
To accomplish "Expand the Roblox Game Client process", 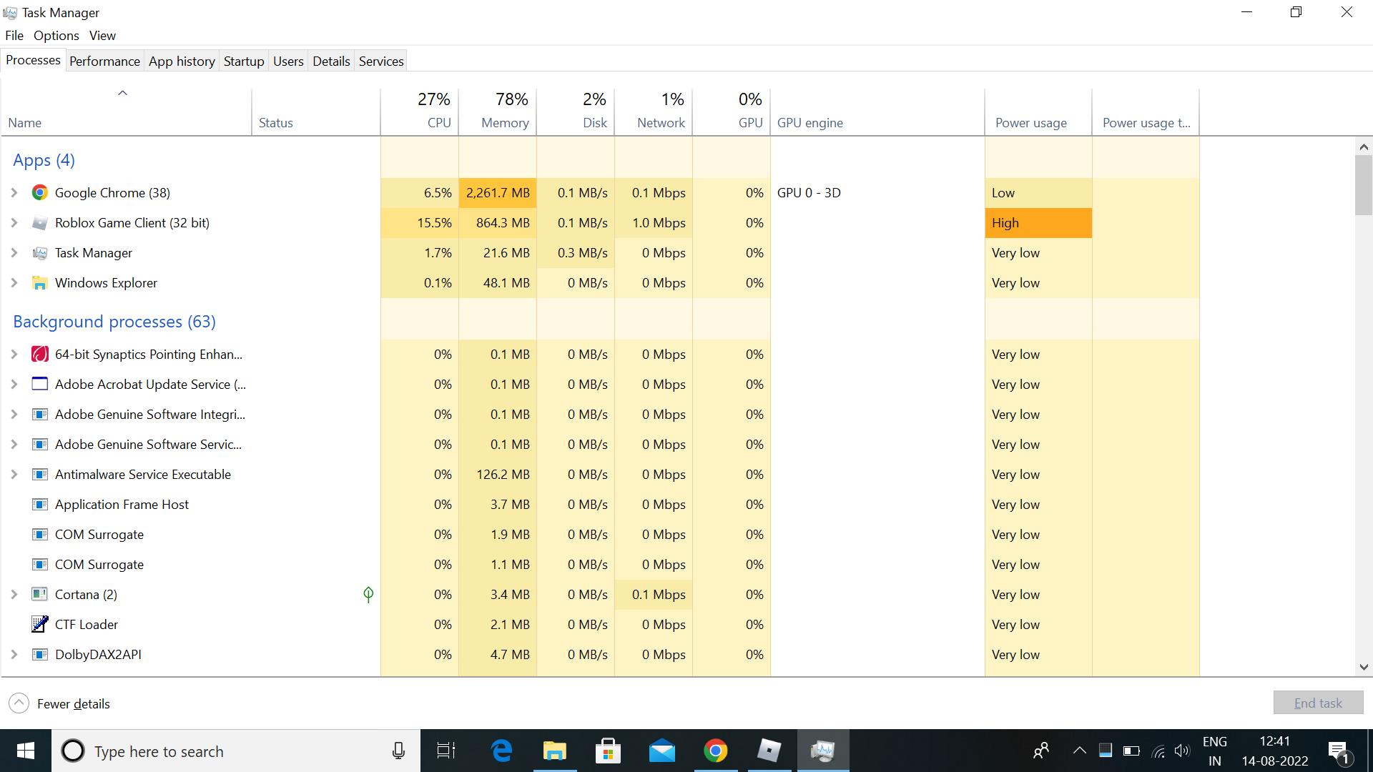I will tap(14, 223).
